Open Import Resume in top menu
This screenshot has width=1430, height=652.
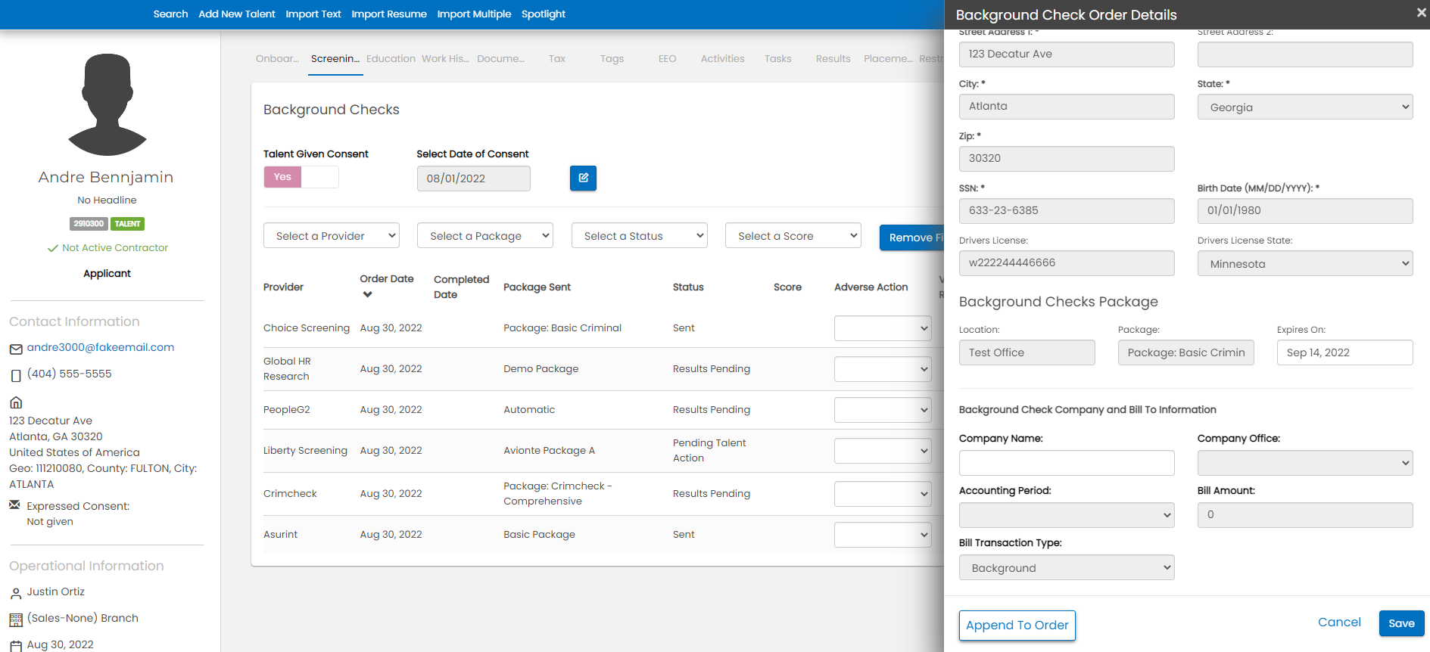tap(389, 14)
